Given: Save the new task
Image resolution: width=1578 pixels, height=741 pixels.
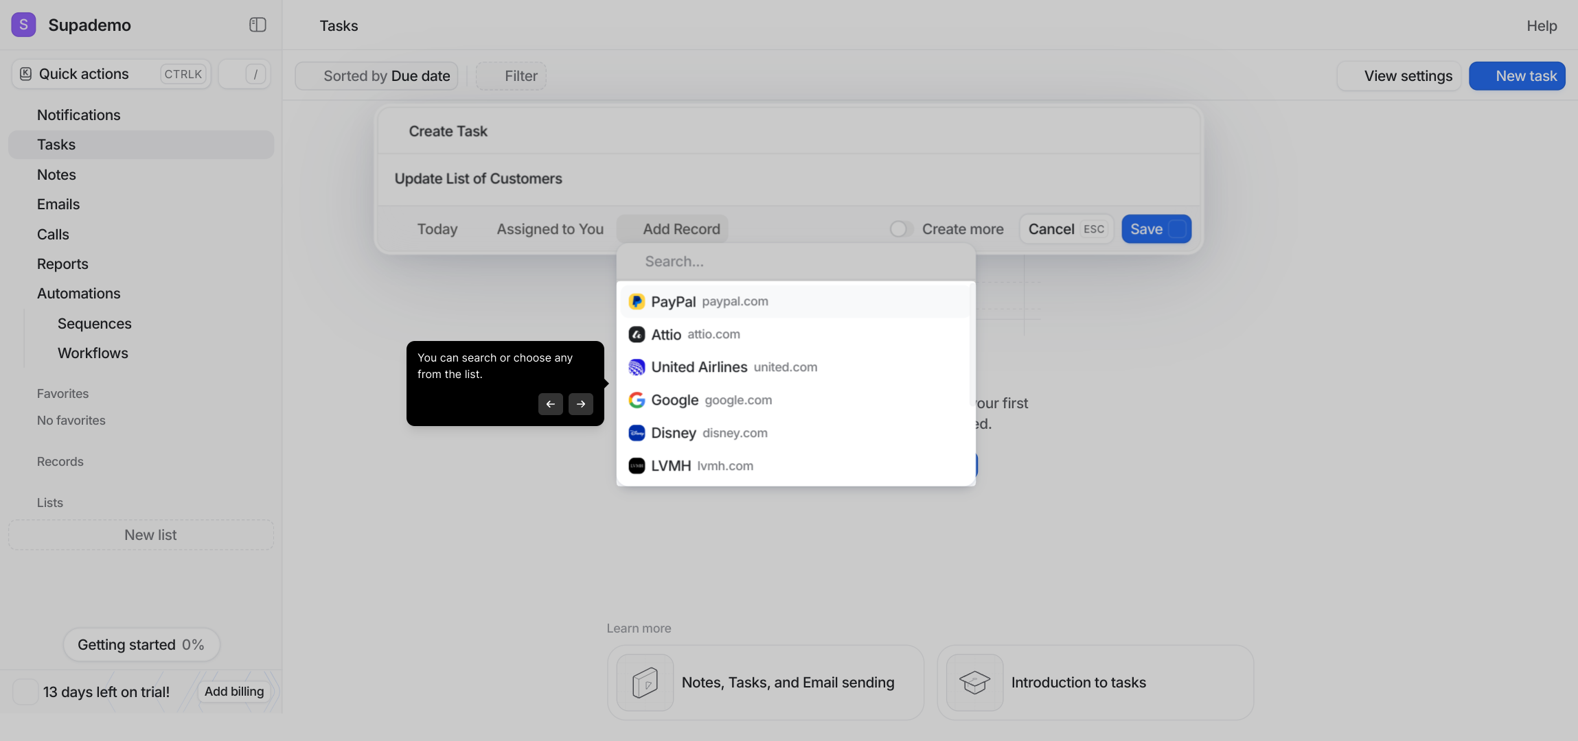Looking at the screenshot, I should 1156,229.
